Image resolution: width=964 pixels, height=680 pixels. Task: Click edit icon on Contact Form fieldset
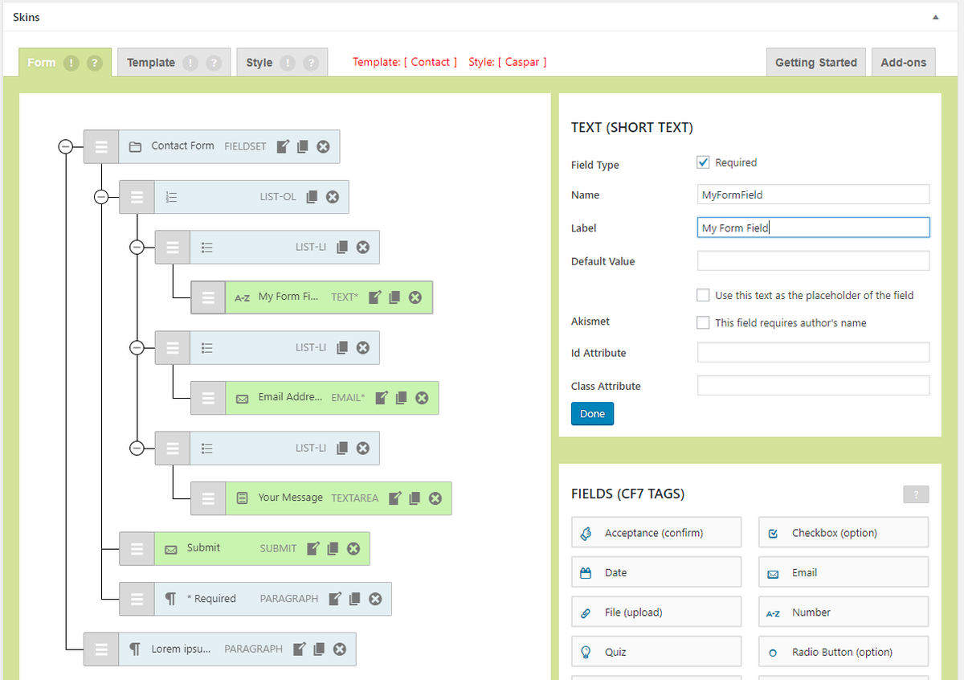(x=283, y=146)
